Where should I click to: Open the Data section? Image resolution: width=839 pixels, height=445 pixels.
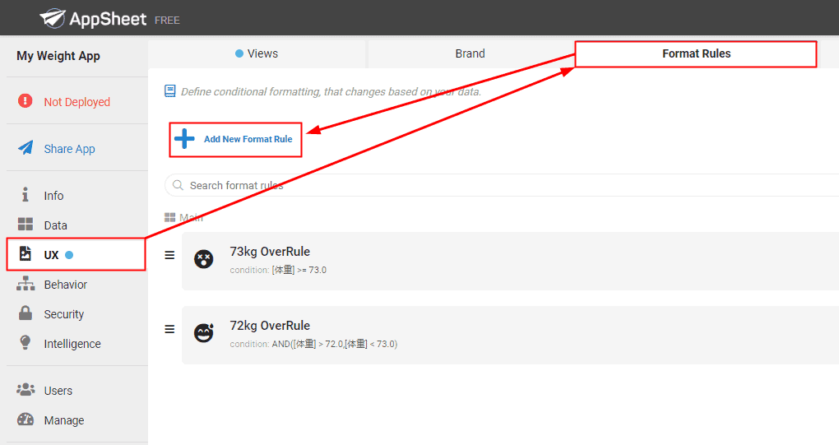(56, 225)
